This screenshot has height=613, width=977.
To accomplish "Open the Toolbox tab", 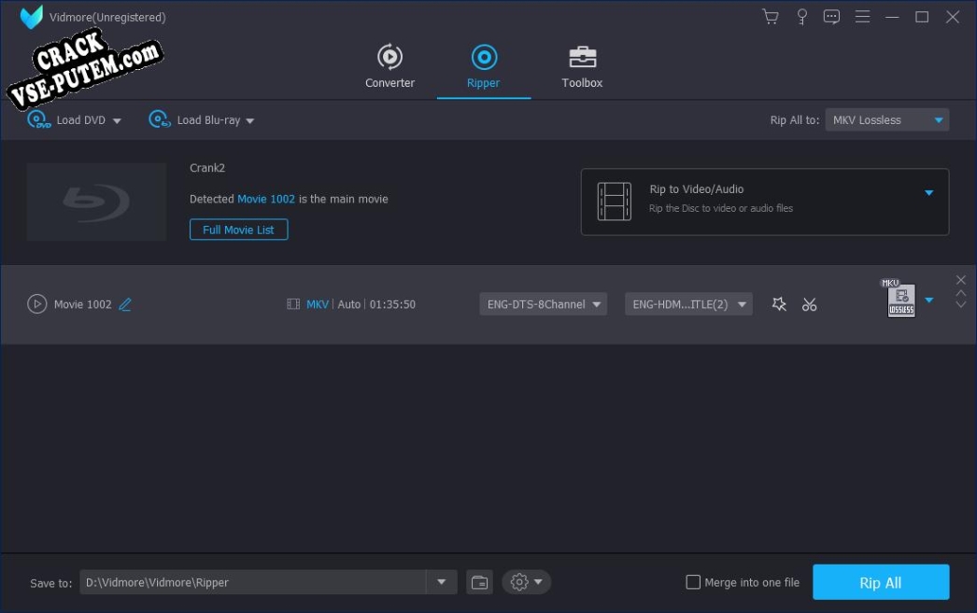I will click(x=582, y=66).
